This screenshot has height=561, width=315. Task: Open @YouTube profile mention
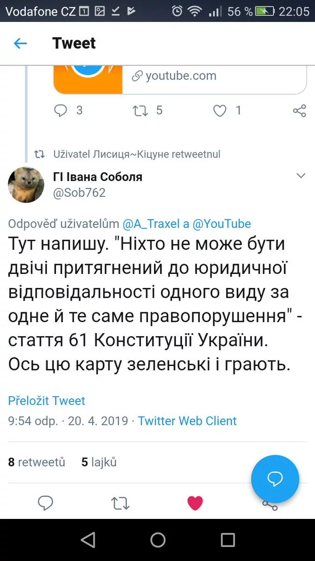coord(222,224)
